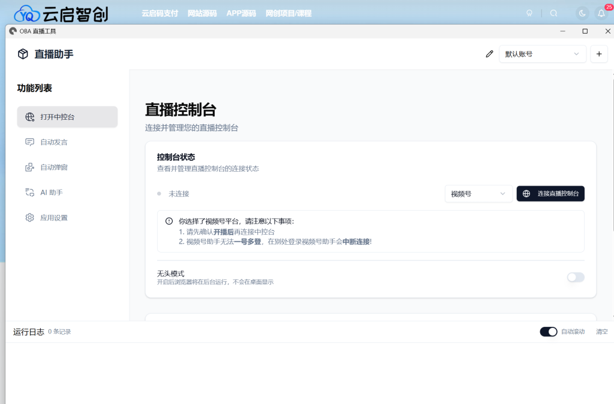Screen dimensions: 614x404
Task: Open notifications via the bell icon
Action: [601, 13]
